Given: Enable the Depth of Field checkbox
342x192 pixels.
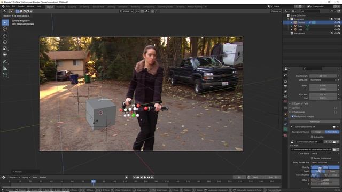Looking at the screenshot, I should pyautogui.click(x=293, y=103).
